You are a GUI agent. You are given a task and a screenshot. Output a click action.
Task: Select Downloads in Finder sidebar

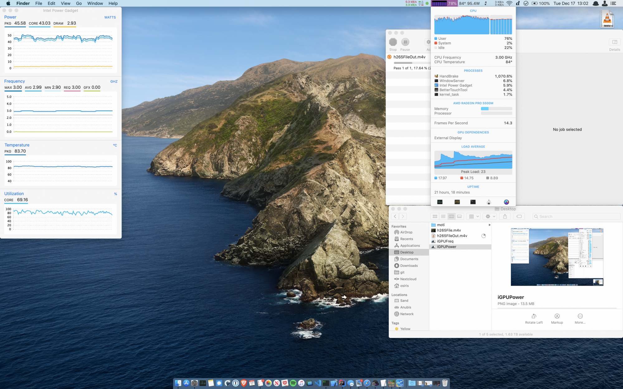[x=409, y=266]
